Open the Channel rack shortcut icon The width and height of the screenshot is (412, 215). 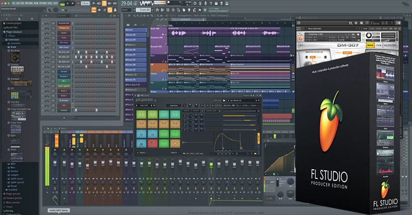pyautogui.click(x=168, y=10)
